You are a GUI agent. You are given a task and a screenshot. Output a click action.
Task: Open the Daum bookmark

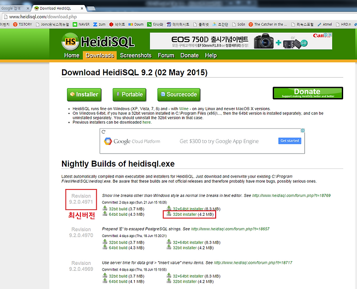point(136,24)
